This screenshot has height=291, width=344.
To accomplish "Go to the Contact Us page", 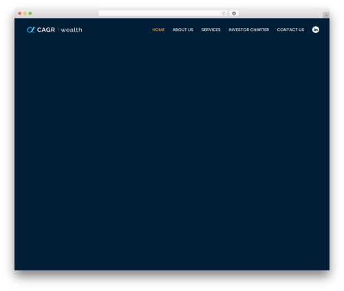I will (x=290, y=30).
